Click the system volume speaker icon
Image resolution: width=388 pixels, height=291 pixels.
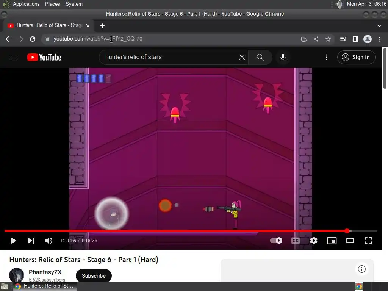coord(339,4)
